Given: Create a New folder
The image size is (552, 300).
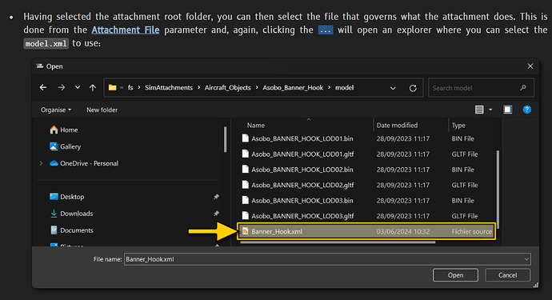Looking at the screenshot, I should 102,110.
